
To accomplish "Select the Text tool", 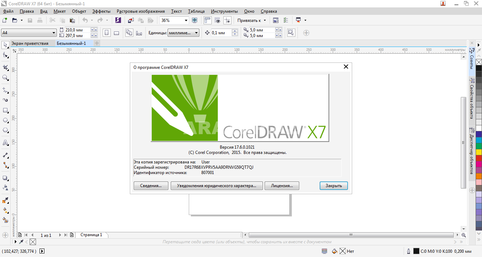I will [5, 143].
